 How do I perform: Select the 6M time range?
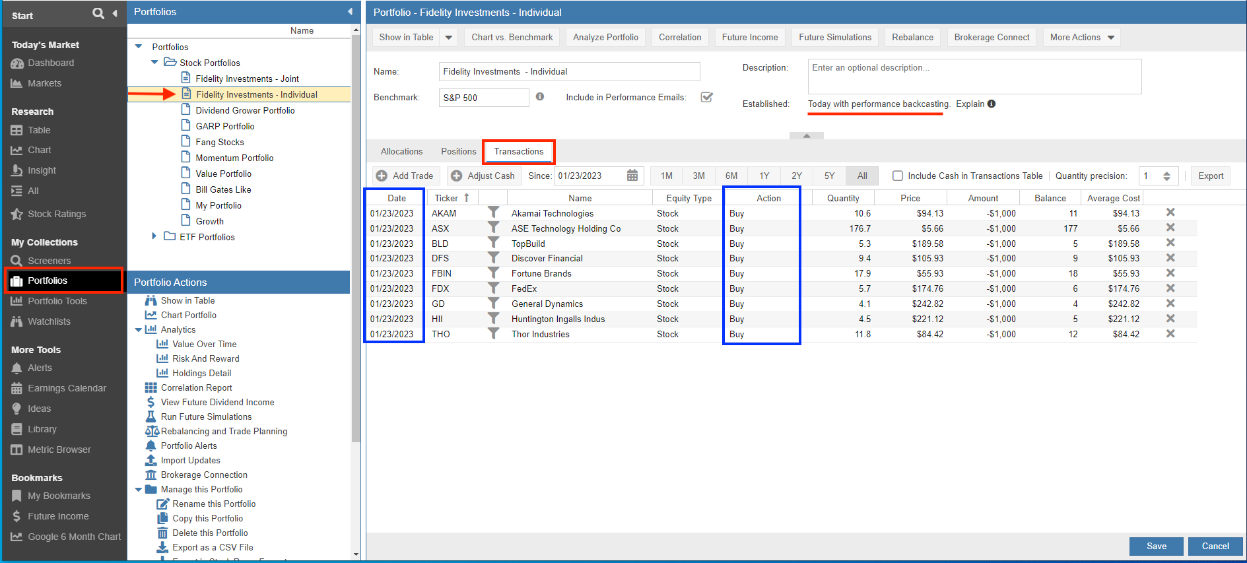click(731, 176)
